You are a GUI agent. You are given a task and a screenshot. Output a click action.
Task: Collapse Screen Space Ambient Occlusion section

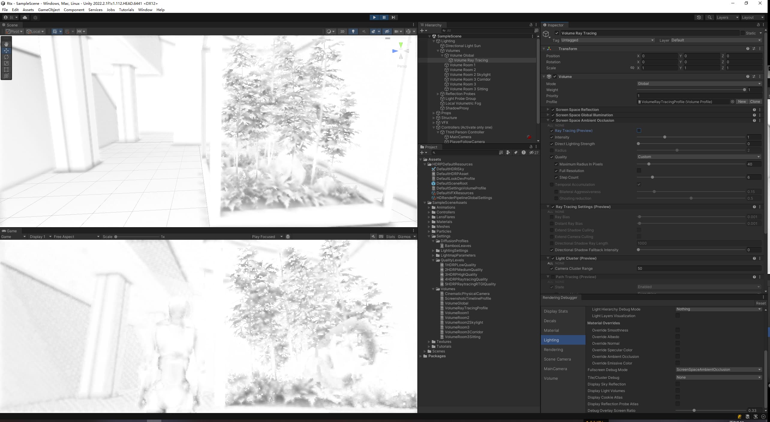point(548,120)
